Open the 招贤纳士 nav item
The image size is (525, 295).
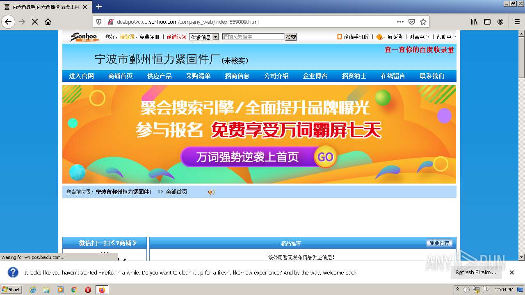[x=354, y=76]
